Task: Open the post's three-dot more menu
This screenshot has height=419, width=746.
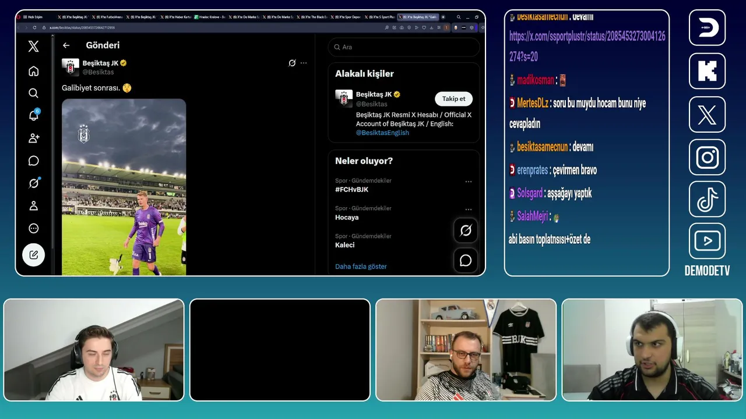Action: [304, 63]
